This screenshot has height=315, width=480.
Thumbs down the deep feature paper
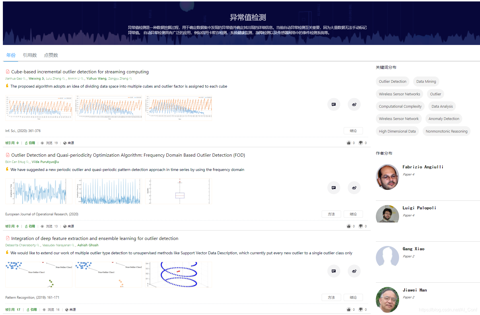tap(361, 310)
